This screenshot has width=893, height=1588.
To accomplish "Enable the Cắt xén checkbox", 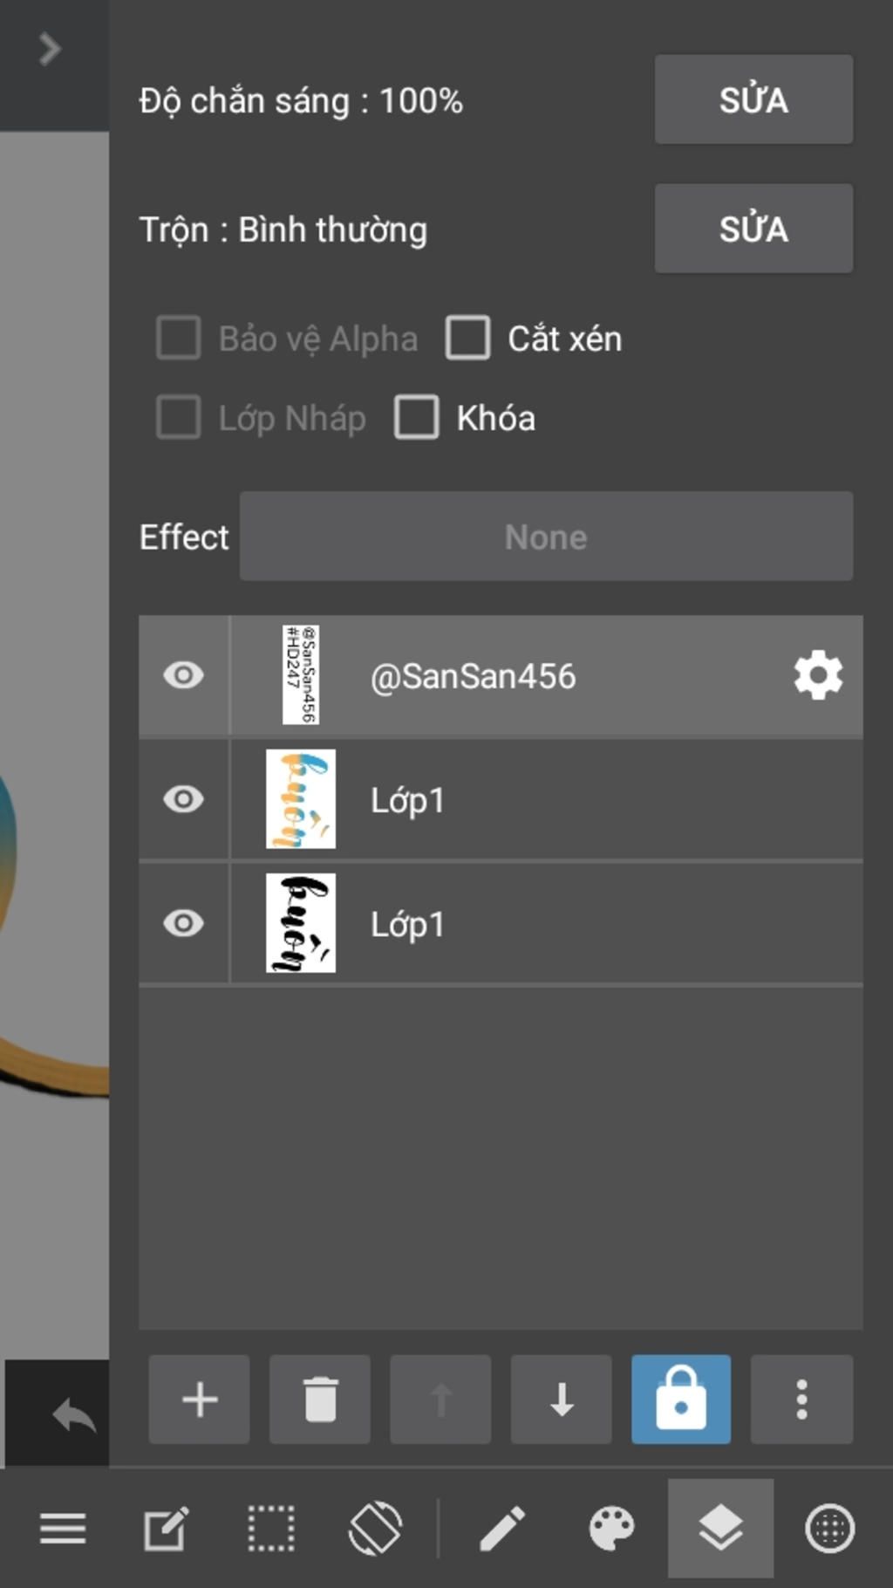I will [x=468, y=338].
